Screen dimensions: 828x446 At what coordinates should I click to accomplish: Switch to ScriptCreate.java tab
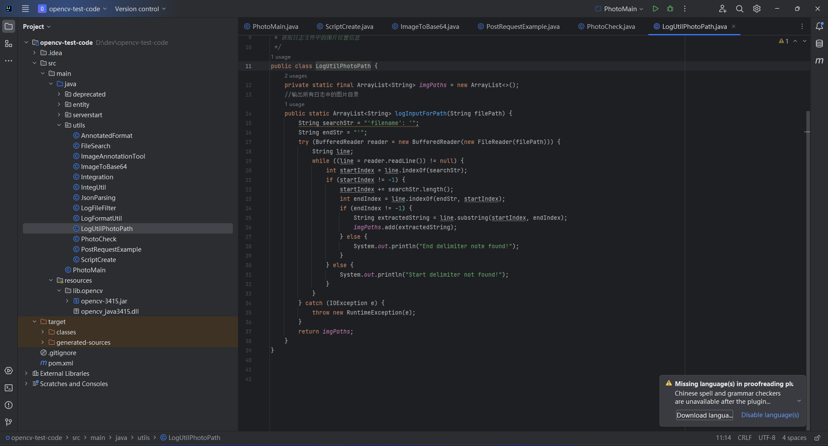point(345,26)
